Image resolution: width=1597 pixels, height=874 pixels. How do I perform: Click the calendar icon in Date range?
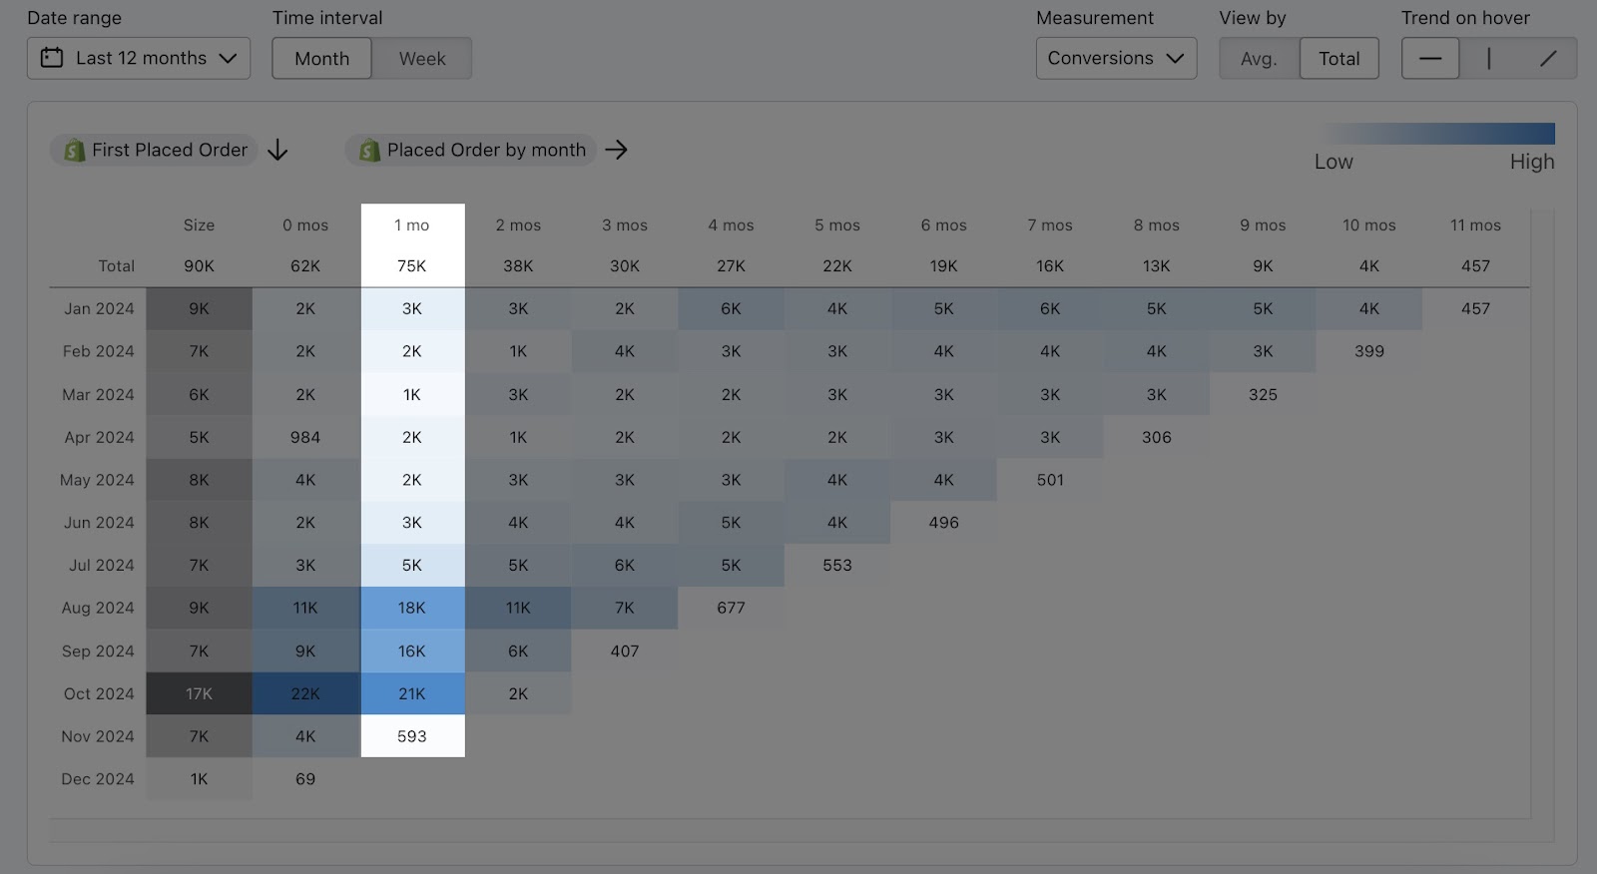[x=52, y=58]
